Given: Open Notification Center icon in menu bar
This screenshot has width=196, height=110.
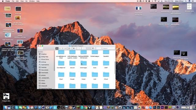Looking at the screenshot, I should [193, 1].
